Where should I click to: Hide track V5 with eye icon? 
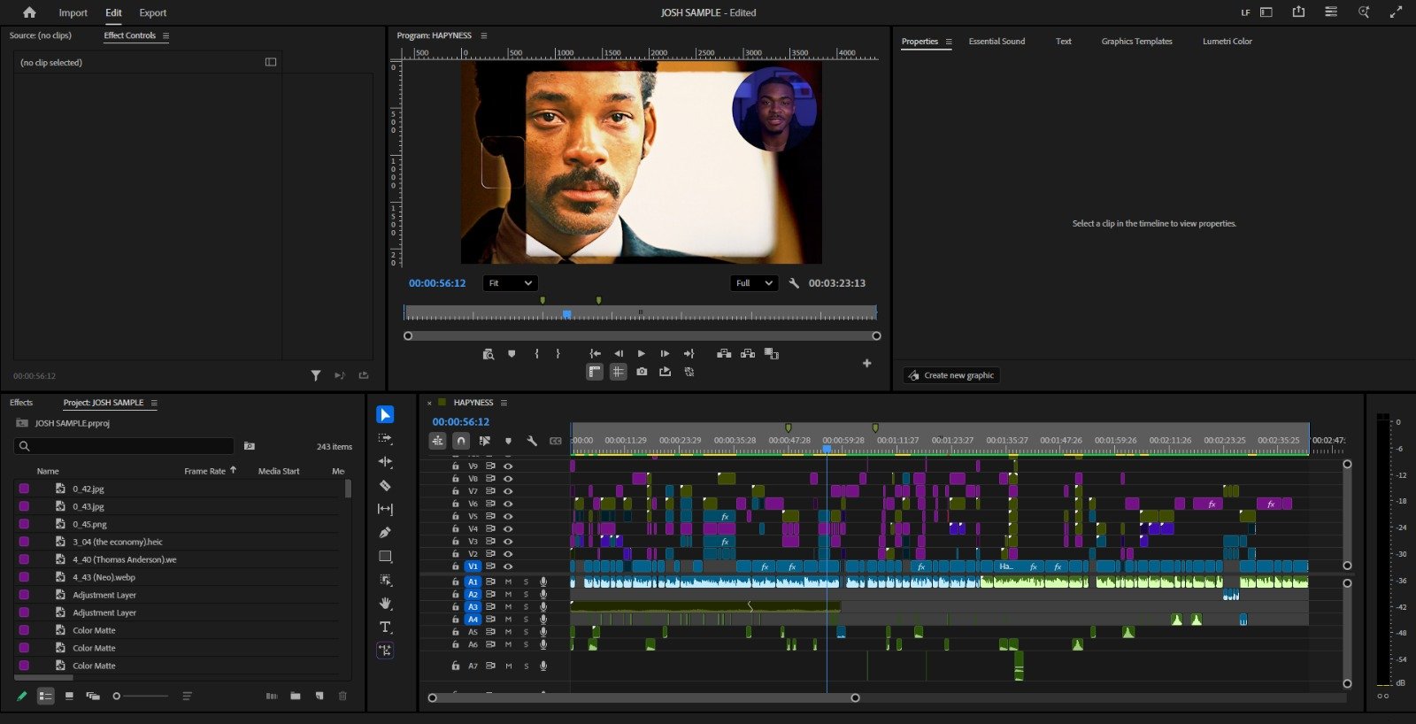(x=508, y=516)
